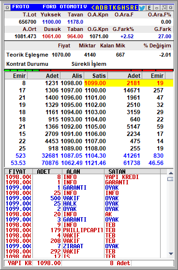This screenshot has width=178, height=270.
Task: Select the trade row with buyer HALK
Action: [83, 204]
